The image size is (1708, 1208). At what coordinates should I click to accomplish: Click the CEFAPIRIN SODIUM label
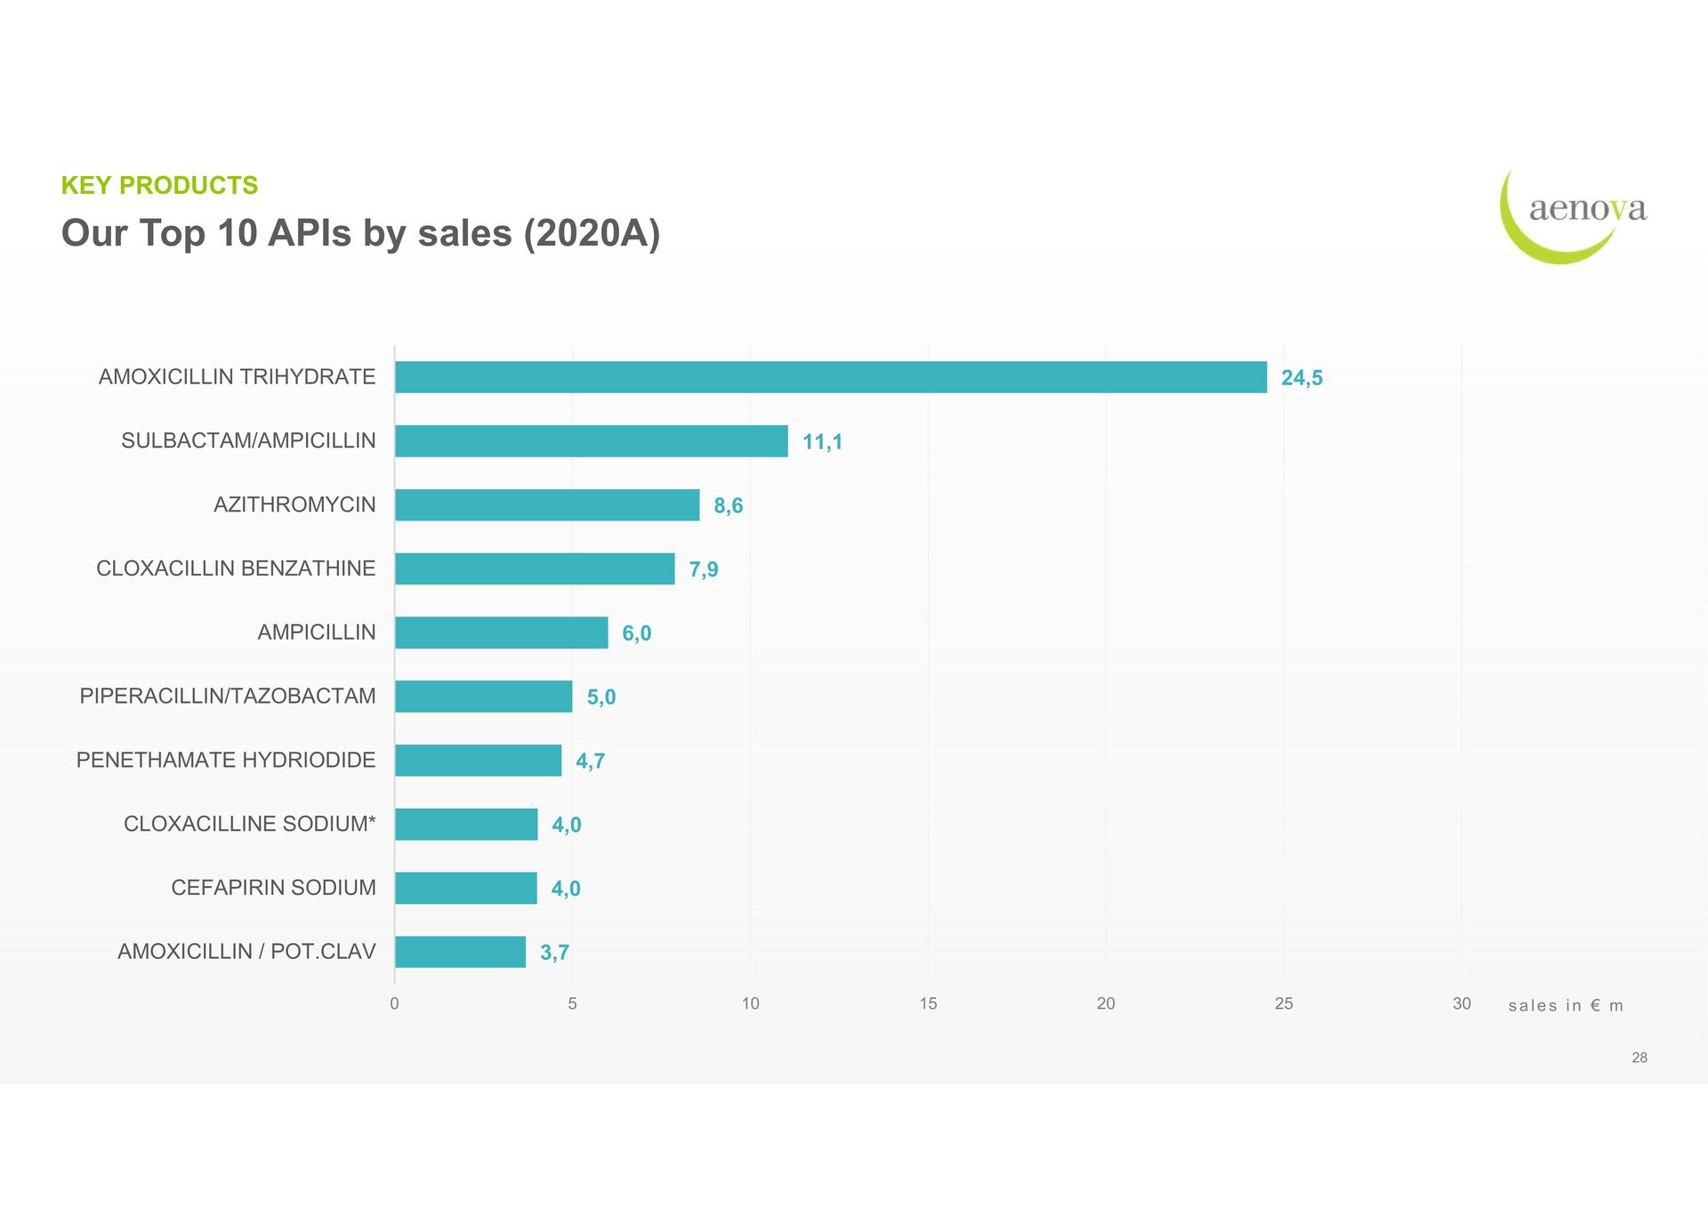pos(273,888)
